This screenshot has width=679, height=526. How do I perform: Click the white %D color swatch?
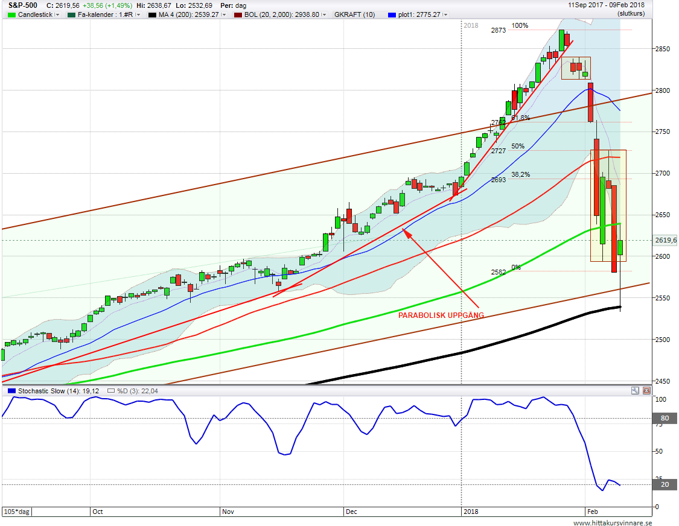111,391
